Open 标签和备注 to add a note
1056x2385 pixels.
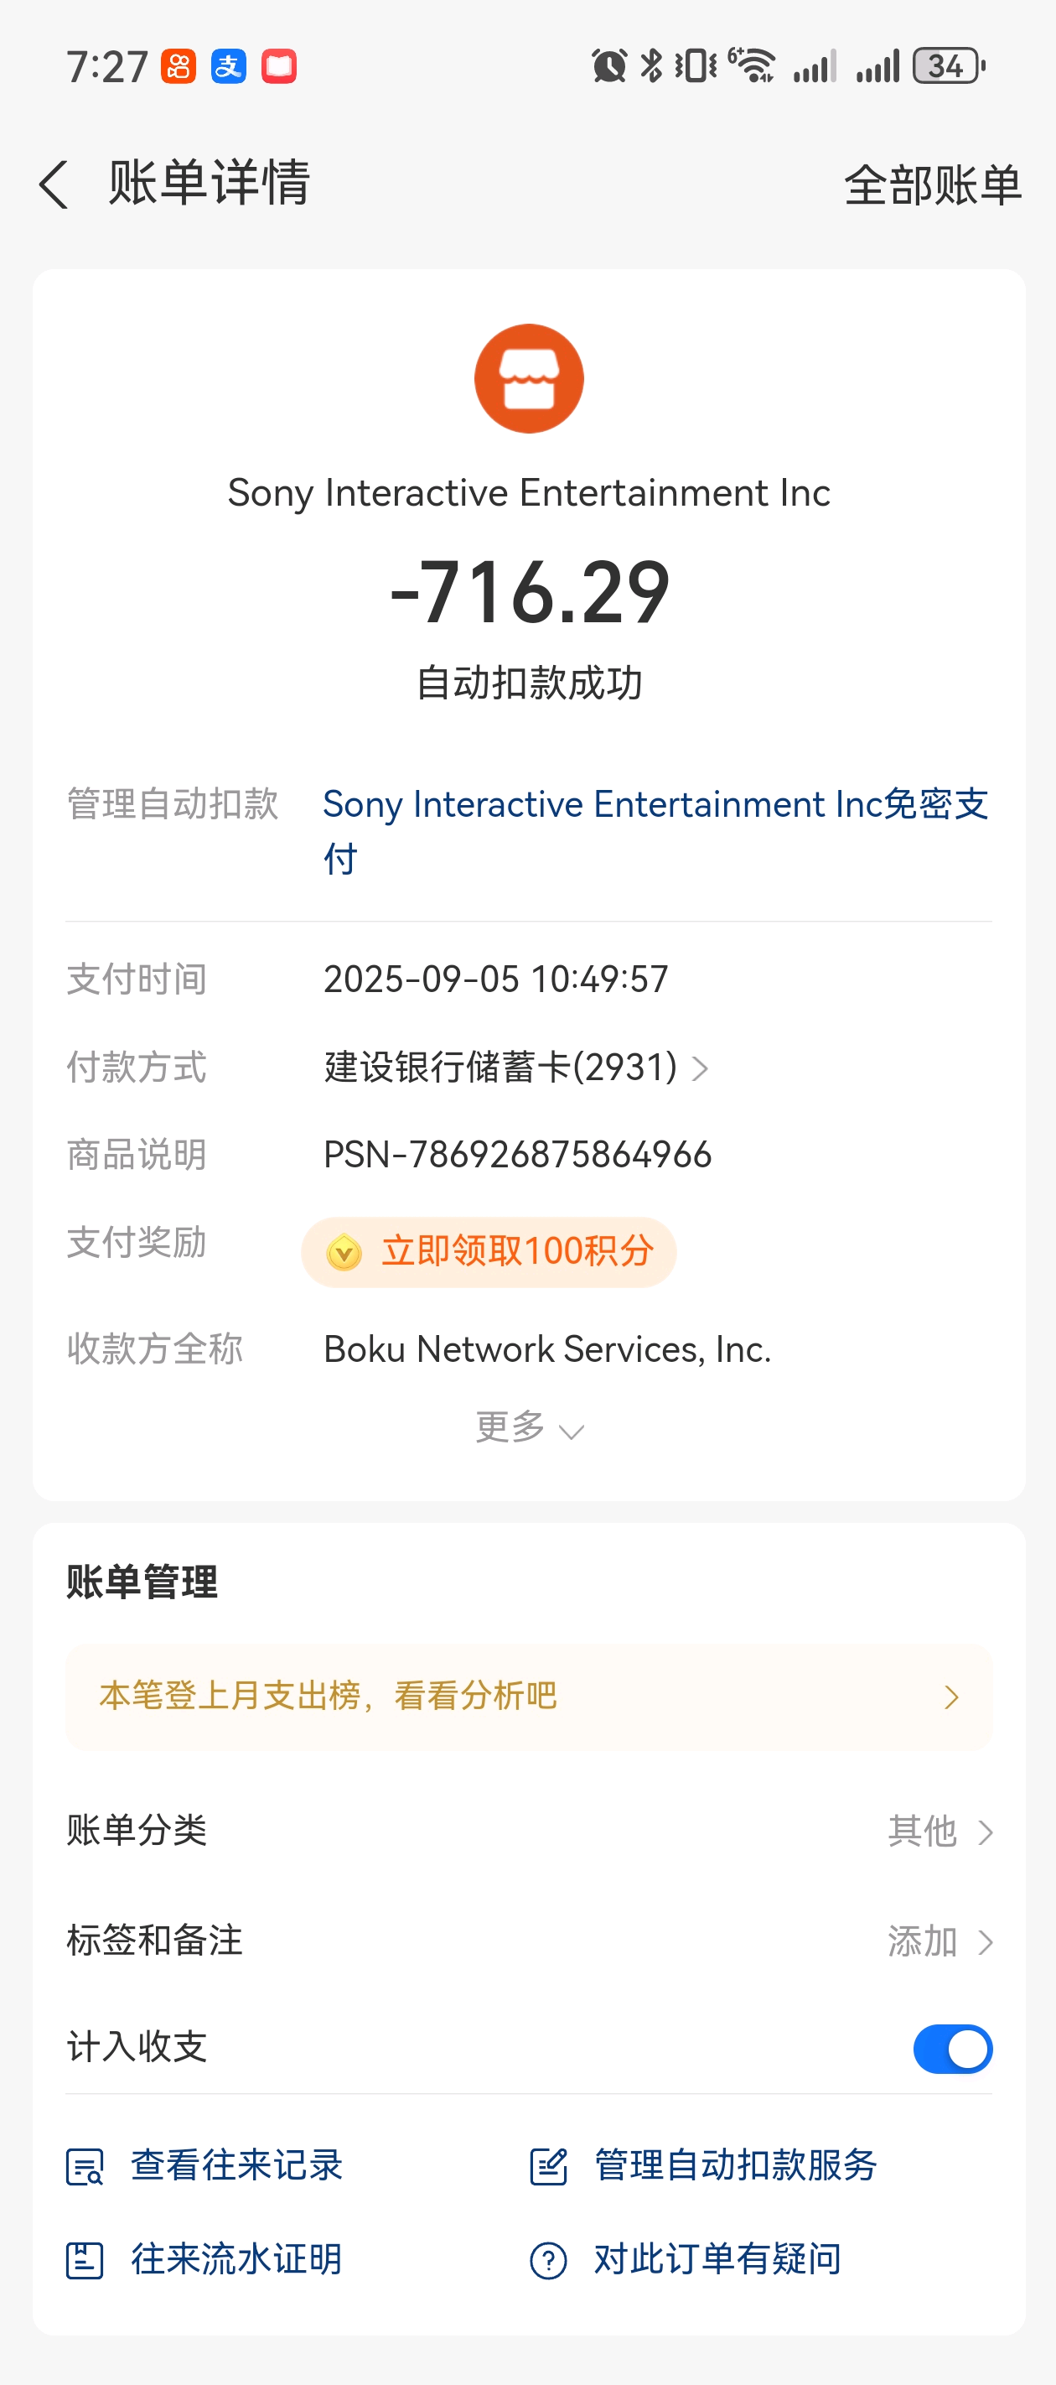tap(940, 1941)
